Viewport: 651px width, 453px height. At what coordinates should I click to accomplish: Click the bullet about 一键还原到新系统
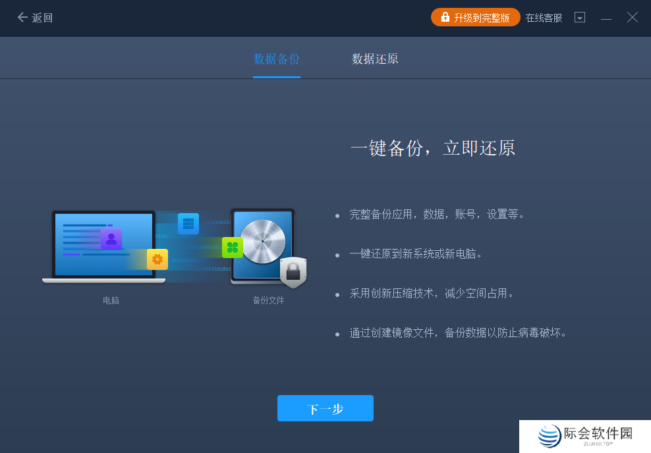(x=415, y=254)
